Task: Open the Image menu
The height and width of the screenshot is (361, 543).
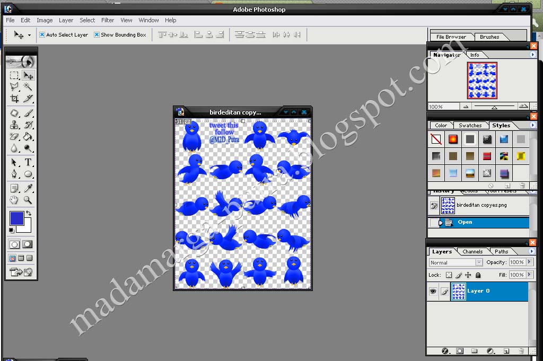Action: 45,20
